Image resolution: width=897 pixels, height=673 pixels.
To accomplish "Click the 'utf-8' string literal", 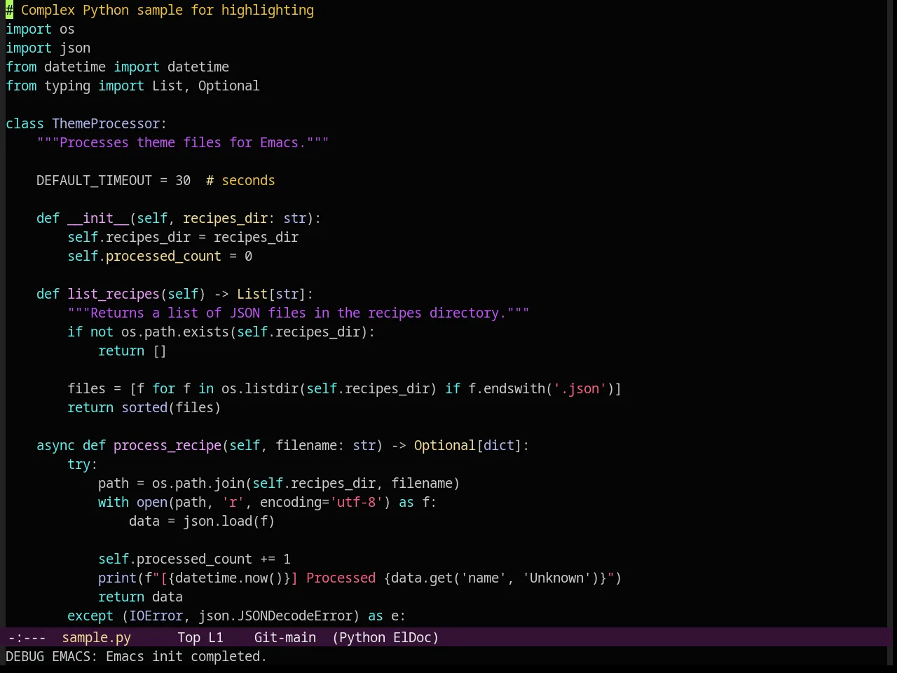I will [357, 502].
